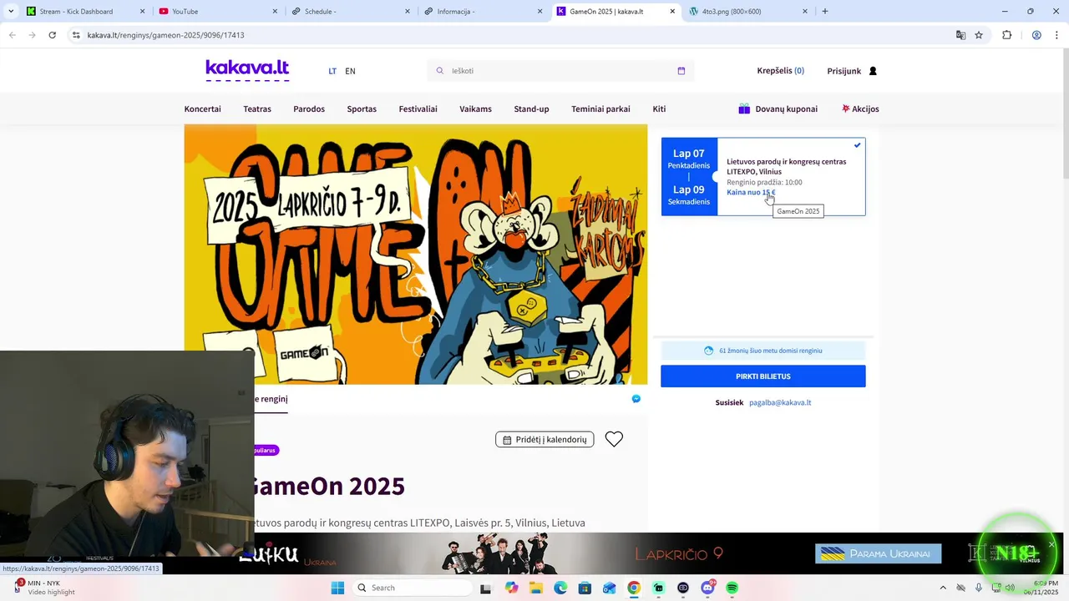The image size is (1069, 601).
Task: Click the GameOn 2025 event banner
Action: 416,255
